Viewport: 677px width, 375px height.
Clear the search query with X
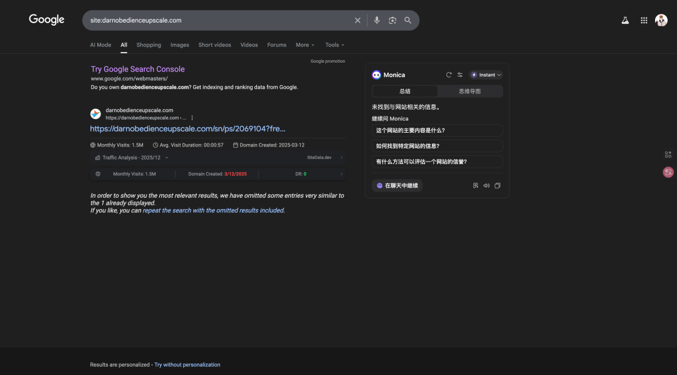357,20
